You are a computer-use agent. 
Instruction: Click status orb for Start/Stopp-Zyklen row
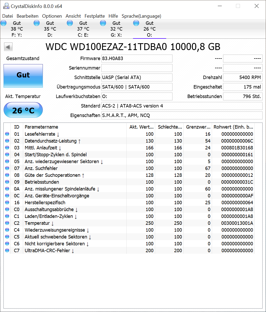click(x=7, y=155)
